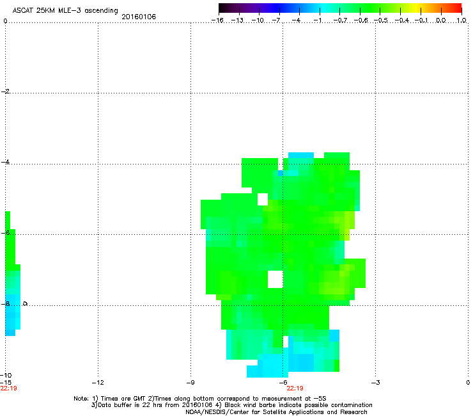Click the red 22:19 time under -15
Screen dimensions: 473x416
tap(9, 388)
